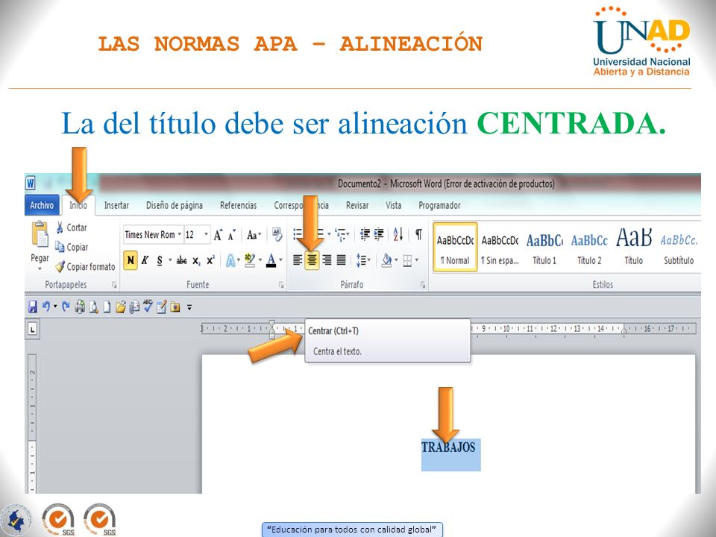Open the Times New Roman font dropdown
This screenshot has height=537, width=716.
coord(180,234)
